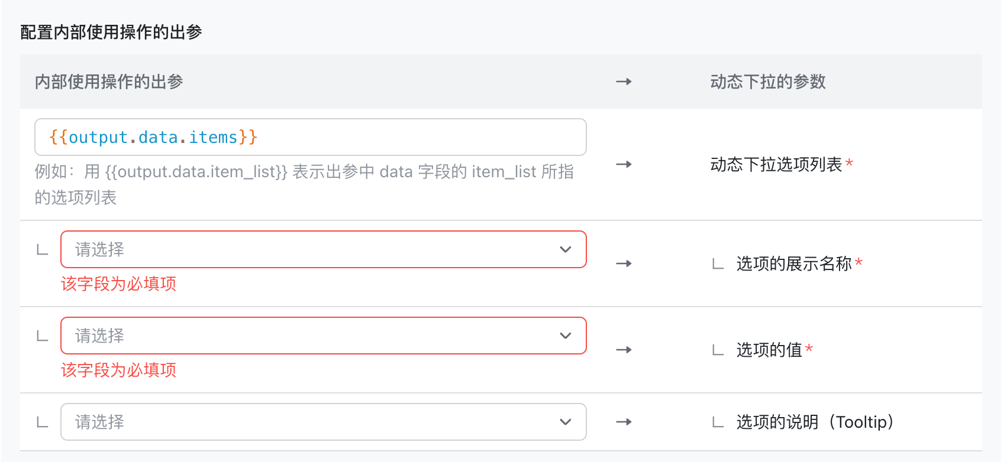Click the arrow icon beside 动态下拉选项列表
1007x462 pixels.
click(x=624, y=164)
